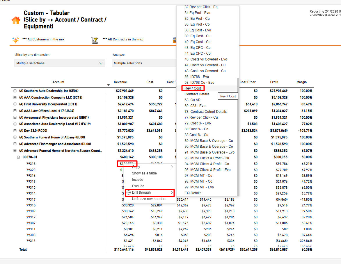Image resolution: width=341 pixels, height=264 pixels.
Task: Expand Awesomest Physicians Incorporated row
Action: 15,117
